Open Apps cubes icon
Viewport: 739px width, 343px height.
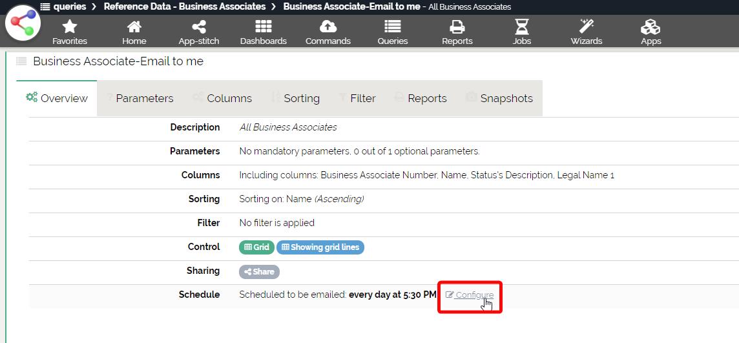click(x=651, y=27)
